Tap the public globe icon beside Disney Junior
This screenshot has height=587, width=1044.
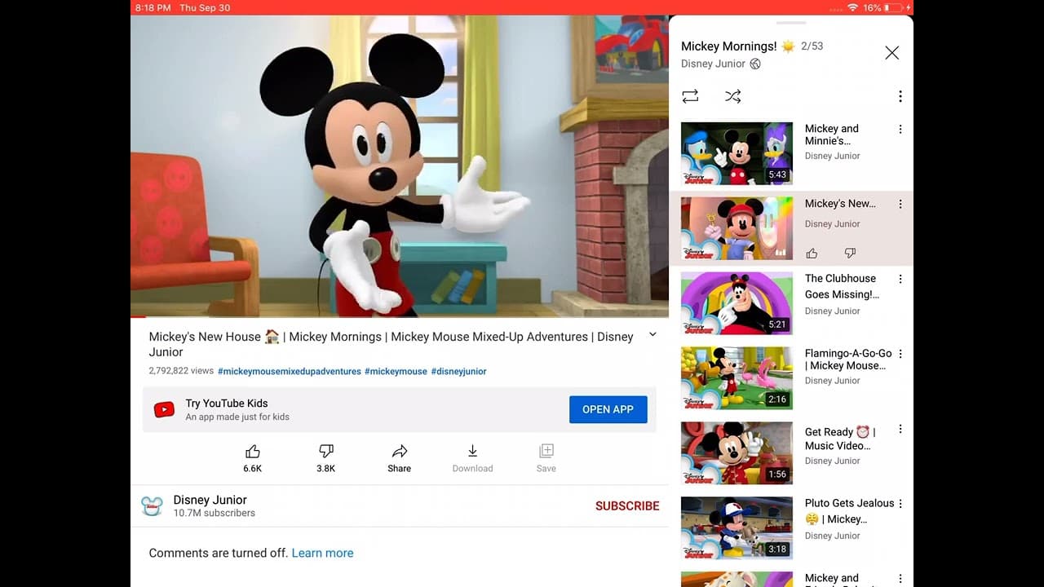(x=755, y=64)
